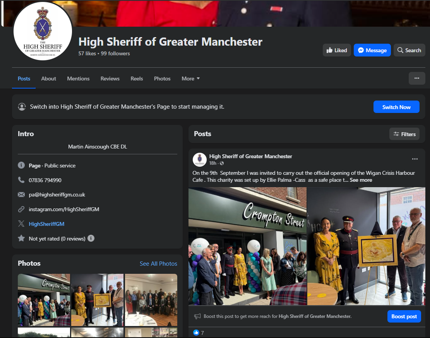Click 99 followers count
This screenshot has width=430, height=338.
pyautogui.click(x=115, y=53)
